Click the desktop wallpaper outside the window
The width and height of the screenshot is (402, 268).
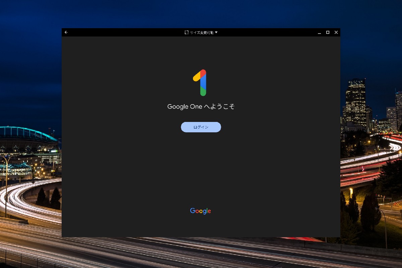(30, 134)
